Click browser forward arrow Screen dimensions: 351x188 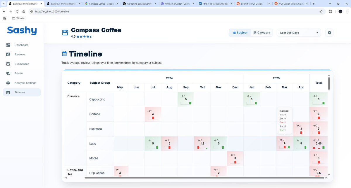11,11
